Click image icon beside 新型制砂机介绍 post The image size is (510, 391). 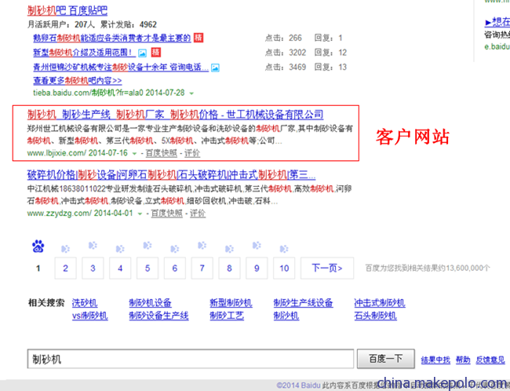click(x=143, y=53)
